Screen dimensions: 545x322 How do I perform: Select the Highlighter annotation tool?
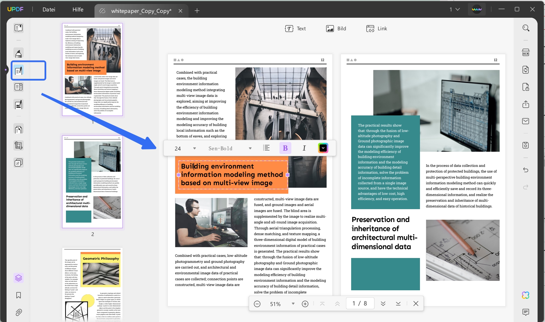(x=19, y=53)
